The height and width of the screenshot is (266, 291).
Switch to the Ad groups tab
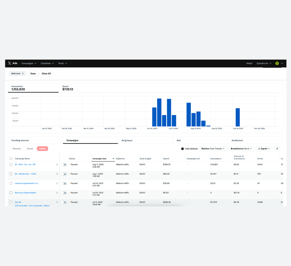click(x=127, y=140)
